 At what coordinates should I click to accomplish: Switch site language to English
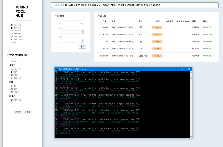point(18,112)
